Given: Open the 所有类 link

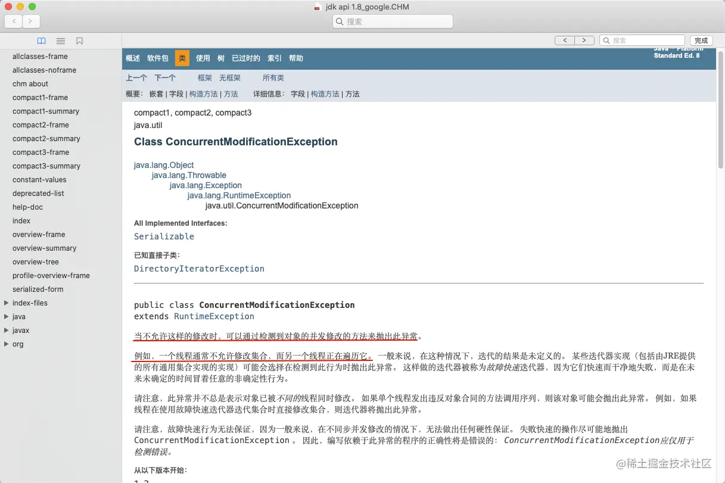Looking at the screenshot, I should pyautogui.click(x=273, y=78).
